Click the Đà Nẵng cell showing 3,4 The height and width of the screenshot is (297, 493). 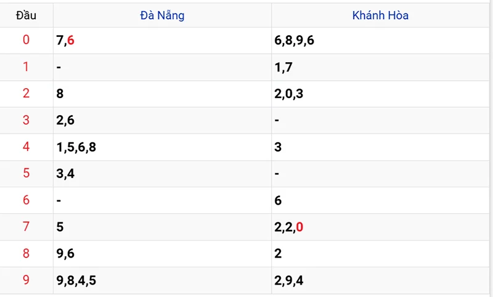pyautogui.click(x=65, y=173)
